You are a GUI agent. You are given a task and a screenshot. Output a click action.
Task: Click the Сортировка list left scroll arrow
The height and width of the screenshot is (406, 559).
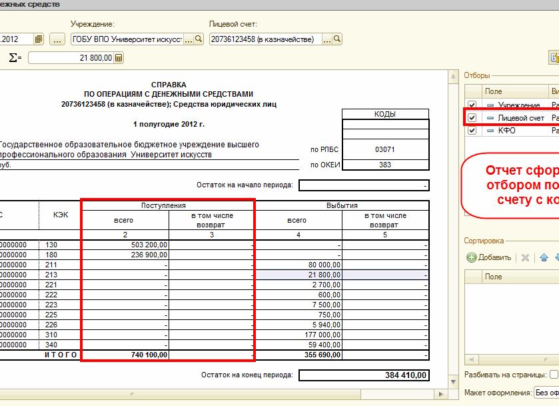click(471, 359)
